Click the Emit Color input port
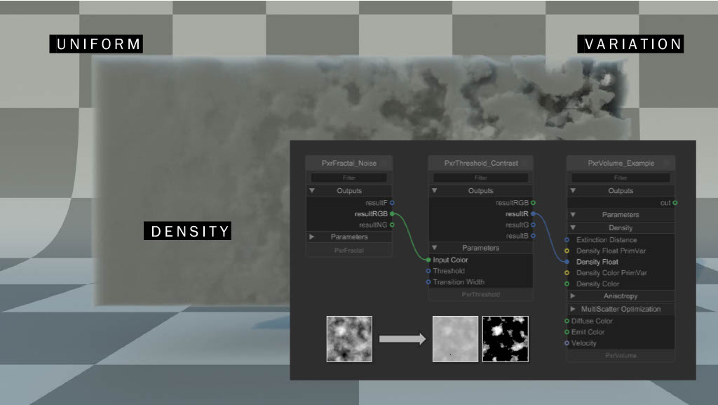718x405 pixels. (567, 332)
